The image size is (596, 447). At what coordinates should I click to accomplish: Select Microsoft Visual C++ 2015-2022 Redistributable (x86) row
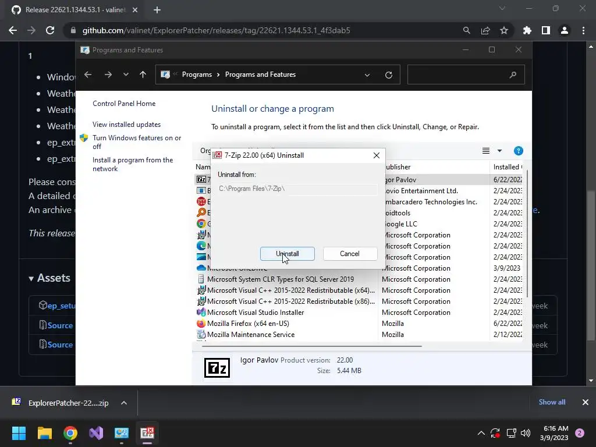(x=291, y=301)
